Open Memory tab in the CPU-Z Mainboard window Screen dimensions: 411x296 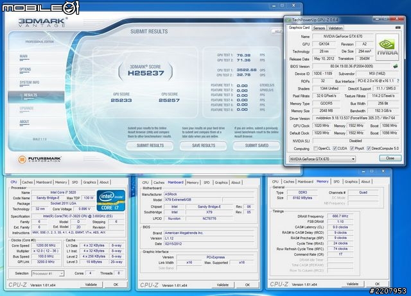tap(193, 183)
